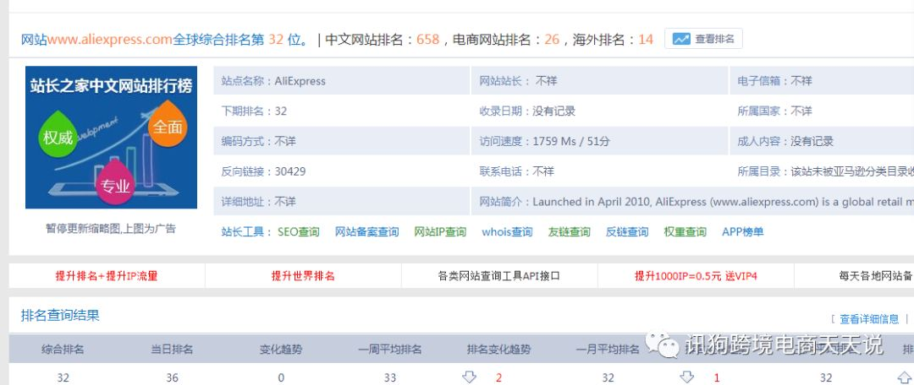Screen dimensions: 914x385
Task: Click the 站点名称：AliExpress cell
Action: (342, 81)
